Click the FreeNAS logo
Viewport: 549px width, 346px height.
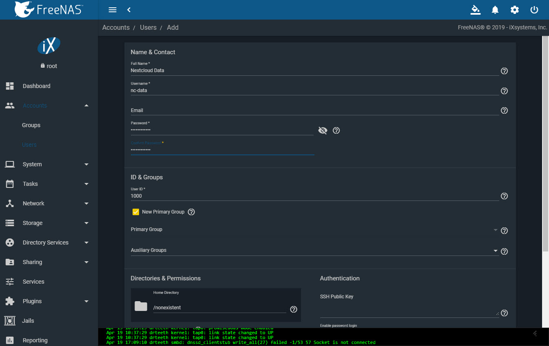49,9
